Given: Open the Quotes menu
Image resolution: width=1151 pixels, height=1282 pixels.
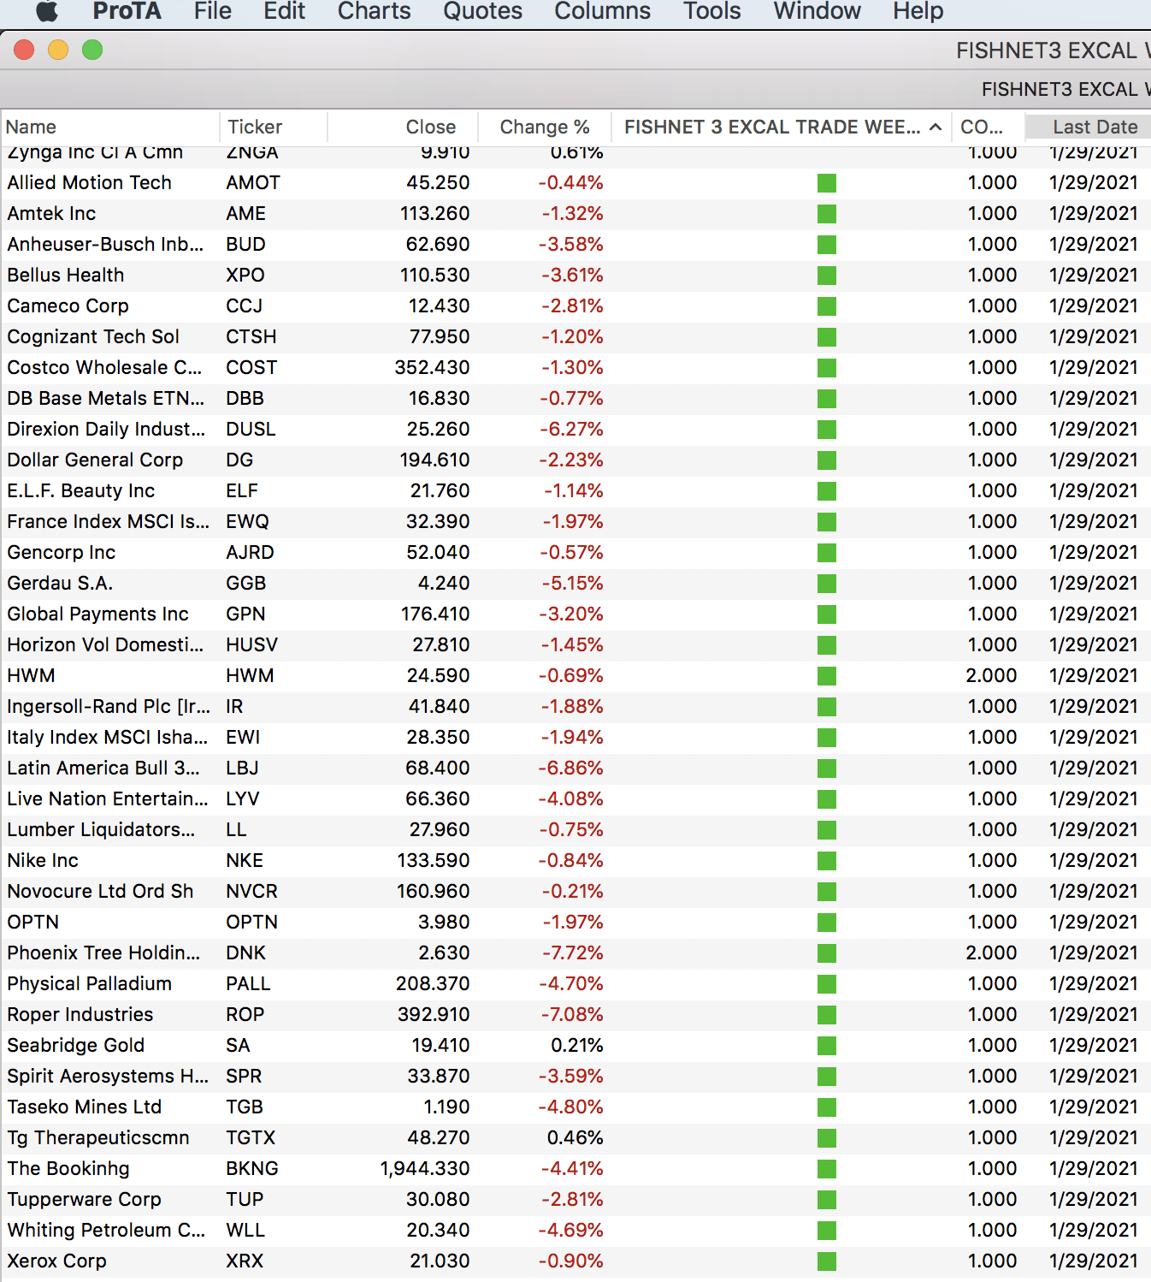Looking at the screenshot, I should (x=482, y=11).
